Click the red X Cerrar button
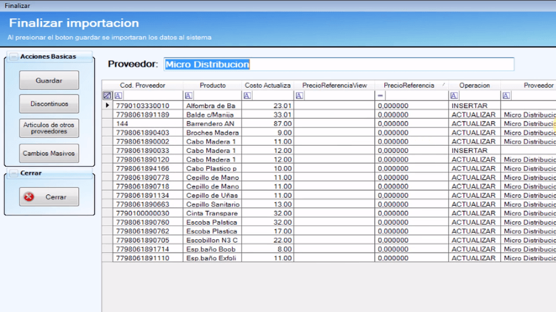556x312 pixels. pos(49,197)
